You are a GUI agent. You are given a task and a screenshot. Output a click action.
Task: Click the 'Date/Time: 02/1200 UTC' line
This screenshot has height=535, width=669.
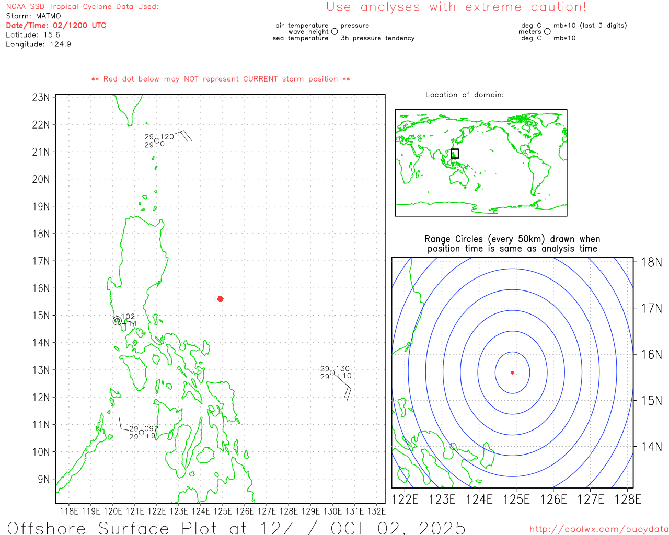(x=56, y=26)
